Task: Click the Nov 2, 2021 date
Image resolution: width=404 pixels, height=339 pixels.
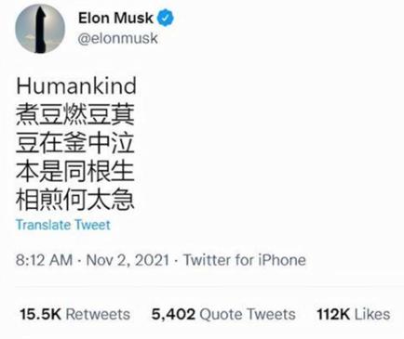Action: tap(128, 260)
